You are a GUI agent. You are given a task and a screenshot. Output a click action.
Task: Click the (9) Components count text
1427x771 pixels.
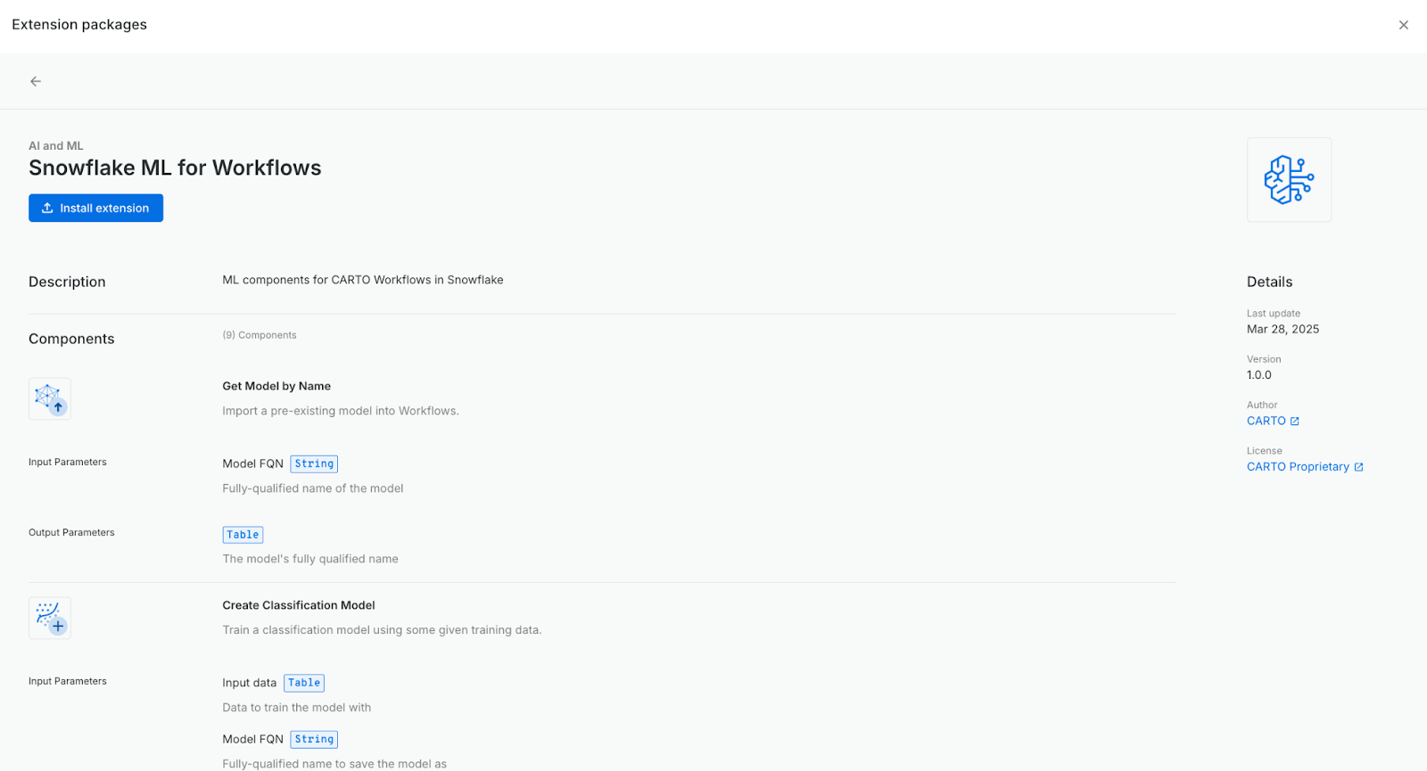[x=260, y=335]
